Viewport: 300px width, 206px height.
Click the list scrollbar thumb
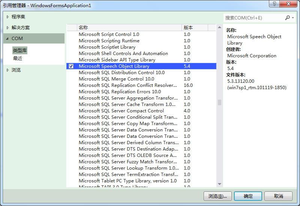tap(219, 102)
